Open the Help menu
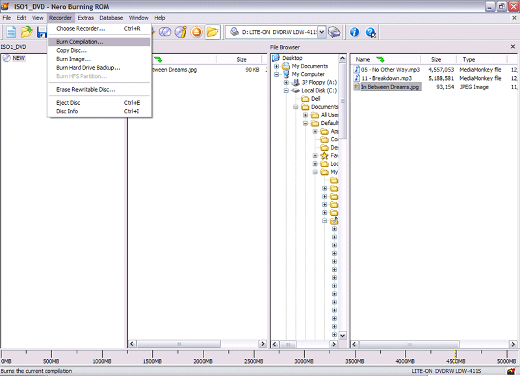This screenshot has height=376, width=520. tap(159, 18)
